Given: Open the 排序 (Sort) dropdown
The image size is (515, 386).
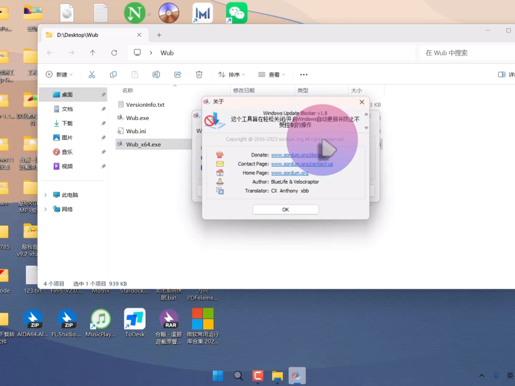Looking at the screenshot, I should 231,75.
